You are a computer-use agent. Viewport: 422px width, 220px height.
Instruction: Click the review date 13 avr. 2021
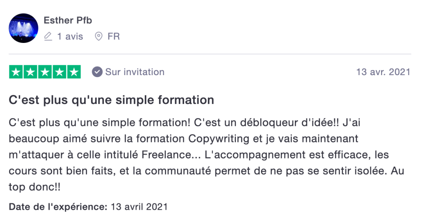[383, 72]
